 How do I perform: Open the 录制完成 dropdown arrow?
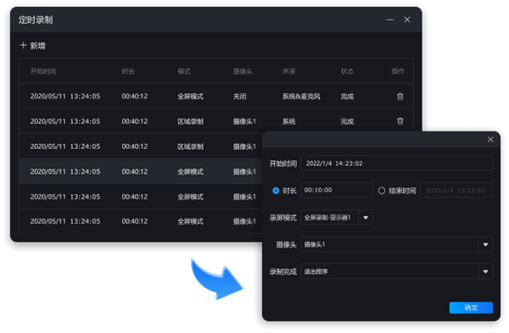pos(485,271)
